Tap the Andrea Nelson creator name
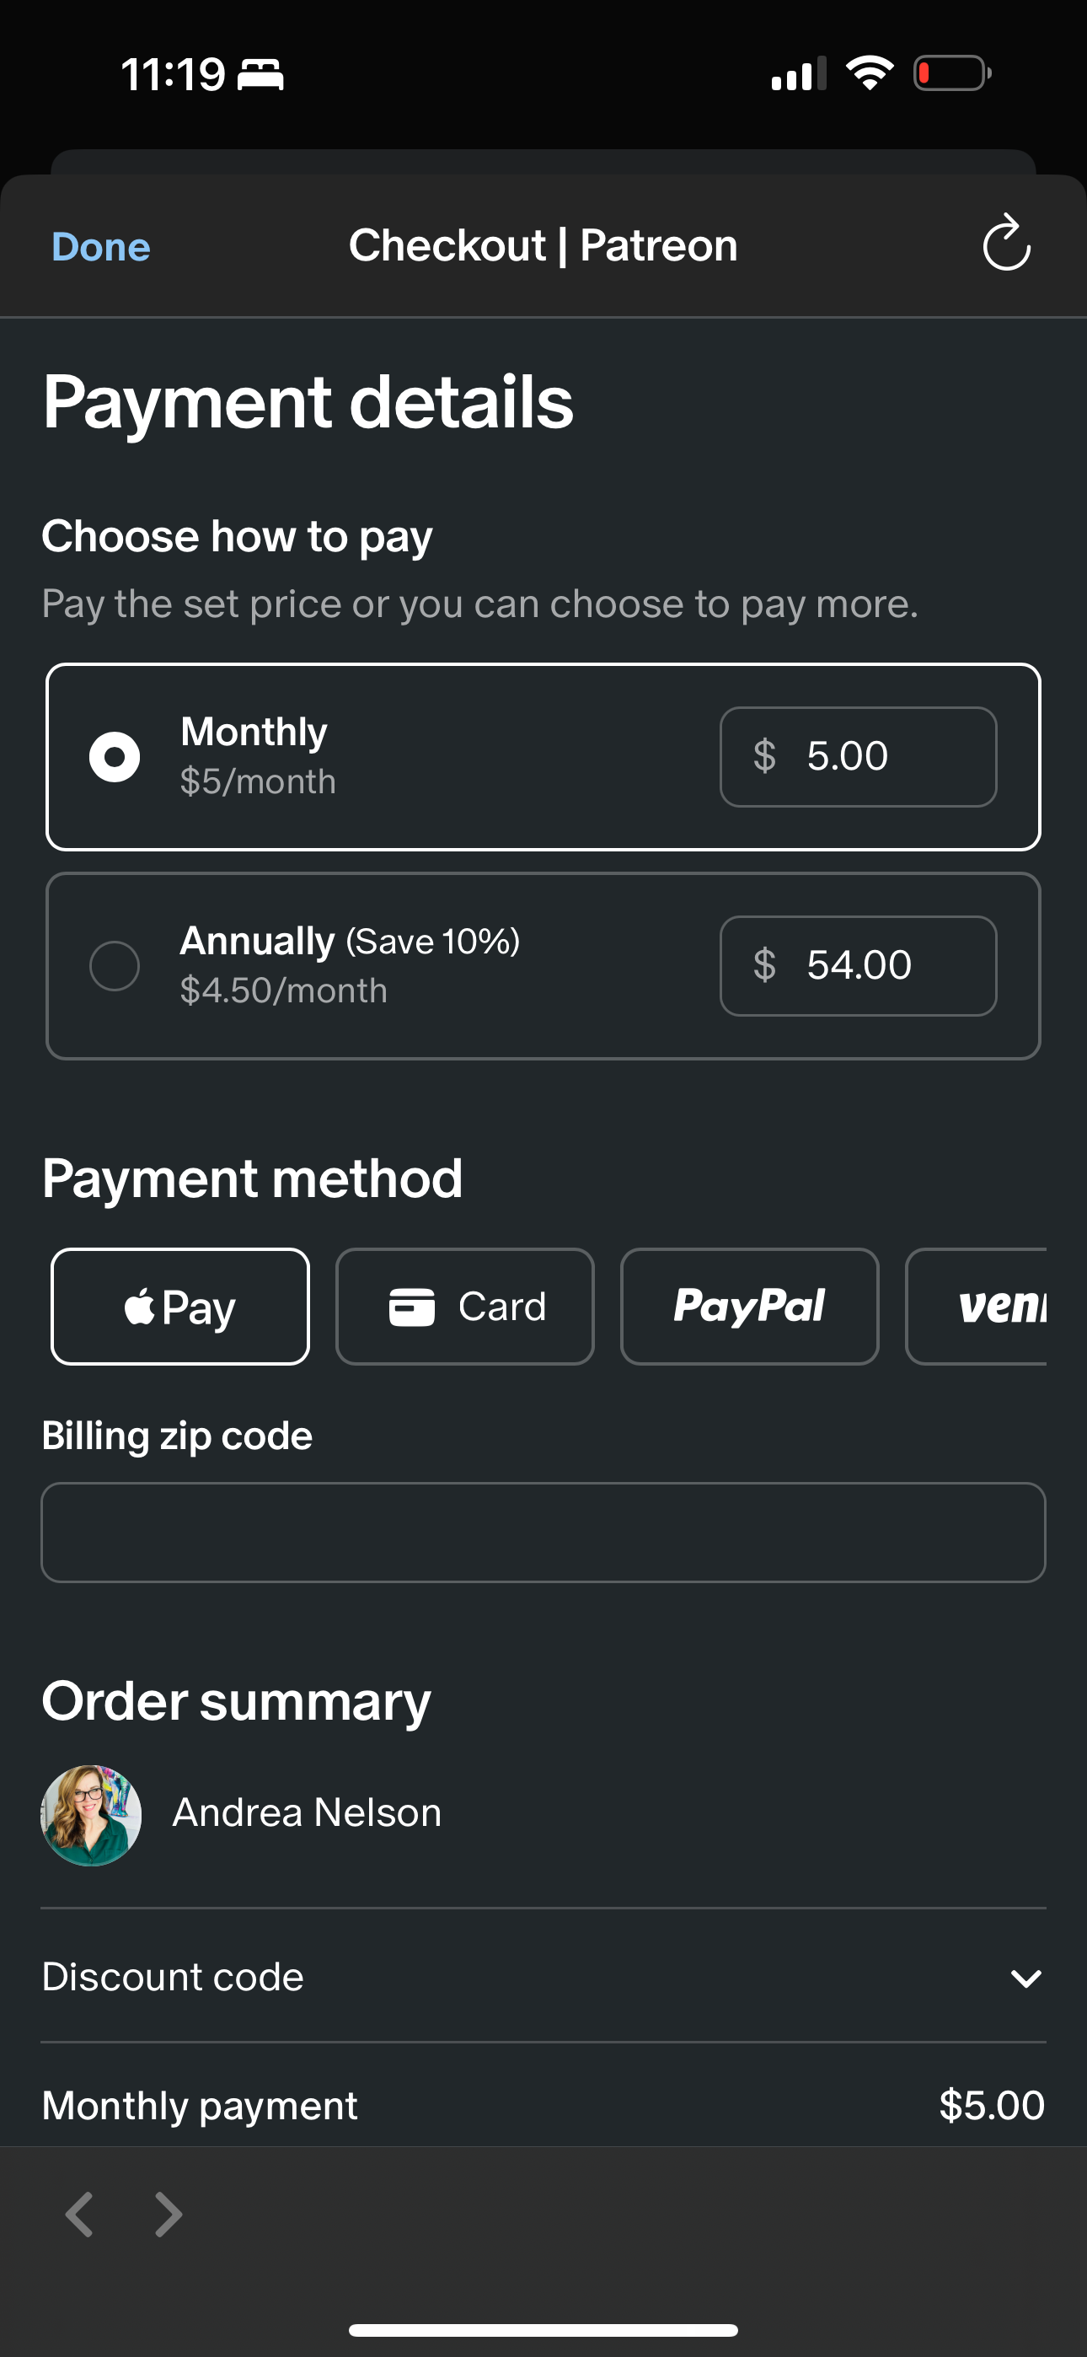The width and height of the screenshot is (1087, 2357). pos(308,1812)
